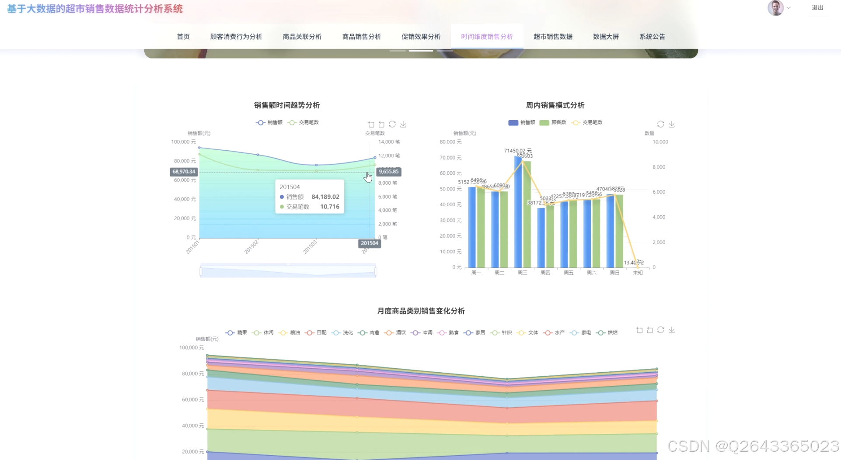Switch to the 首页 tab
The width and height of the screenshot is (841, 460).
[x=183, y=37]
